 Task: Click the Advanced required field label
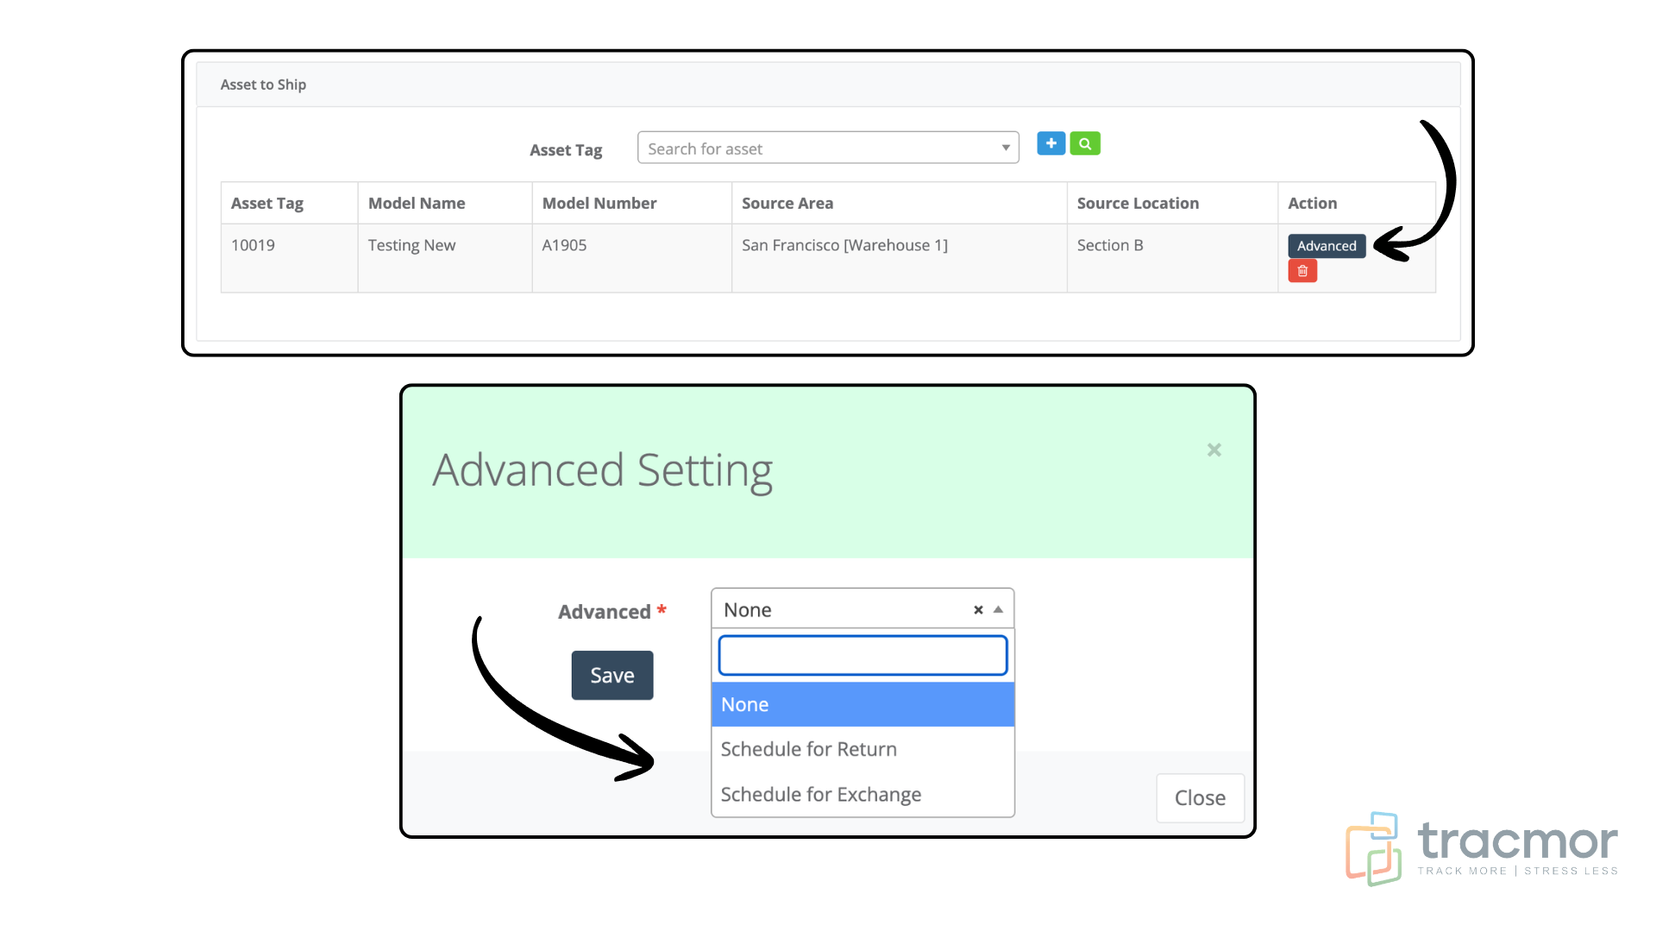click(612, 611)
